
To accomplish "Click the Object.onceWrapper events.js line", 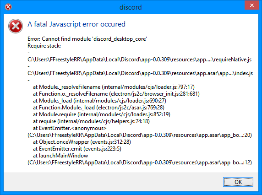I will (x=82, y=142).
